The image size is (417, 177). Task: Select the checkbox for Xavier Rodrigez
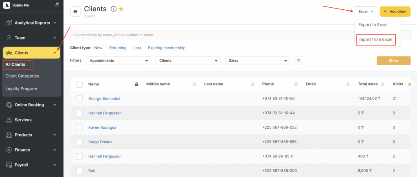coord(79,127)
